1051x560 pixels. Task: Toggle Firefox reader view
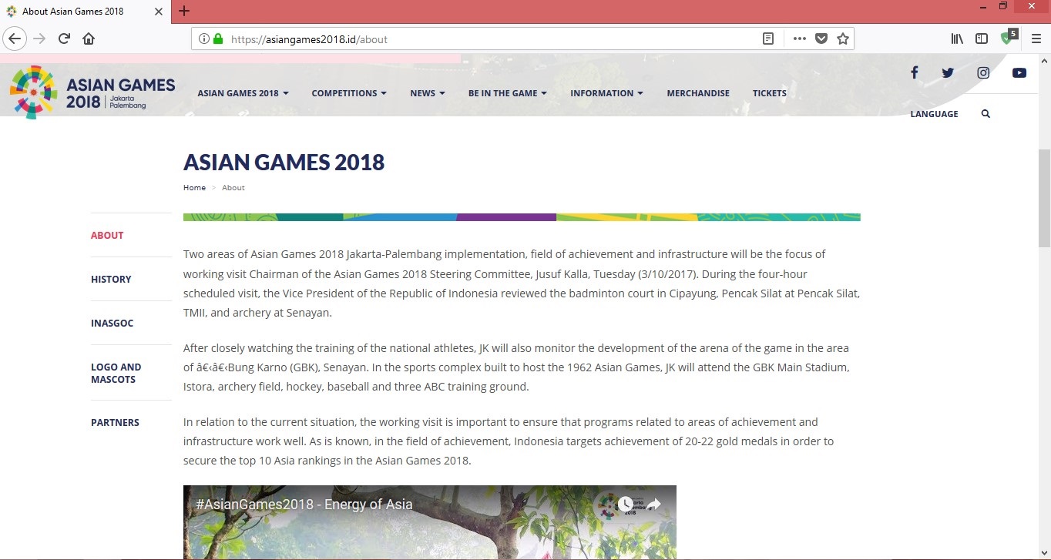pyautogui.click(x=767, y=39)
